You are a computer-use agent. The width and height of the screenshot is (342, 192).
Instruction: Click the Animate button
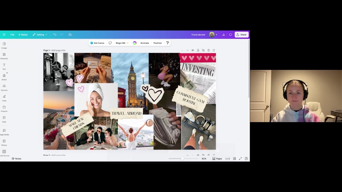(x=145, y=43)
